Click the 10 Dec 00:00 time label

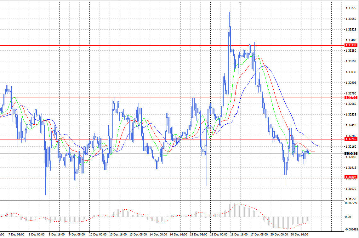(98, 235)
